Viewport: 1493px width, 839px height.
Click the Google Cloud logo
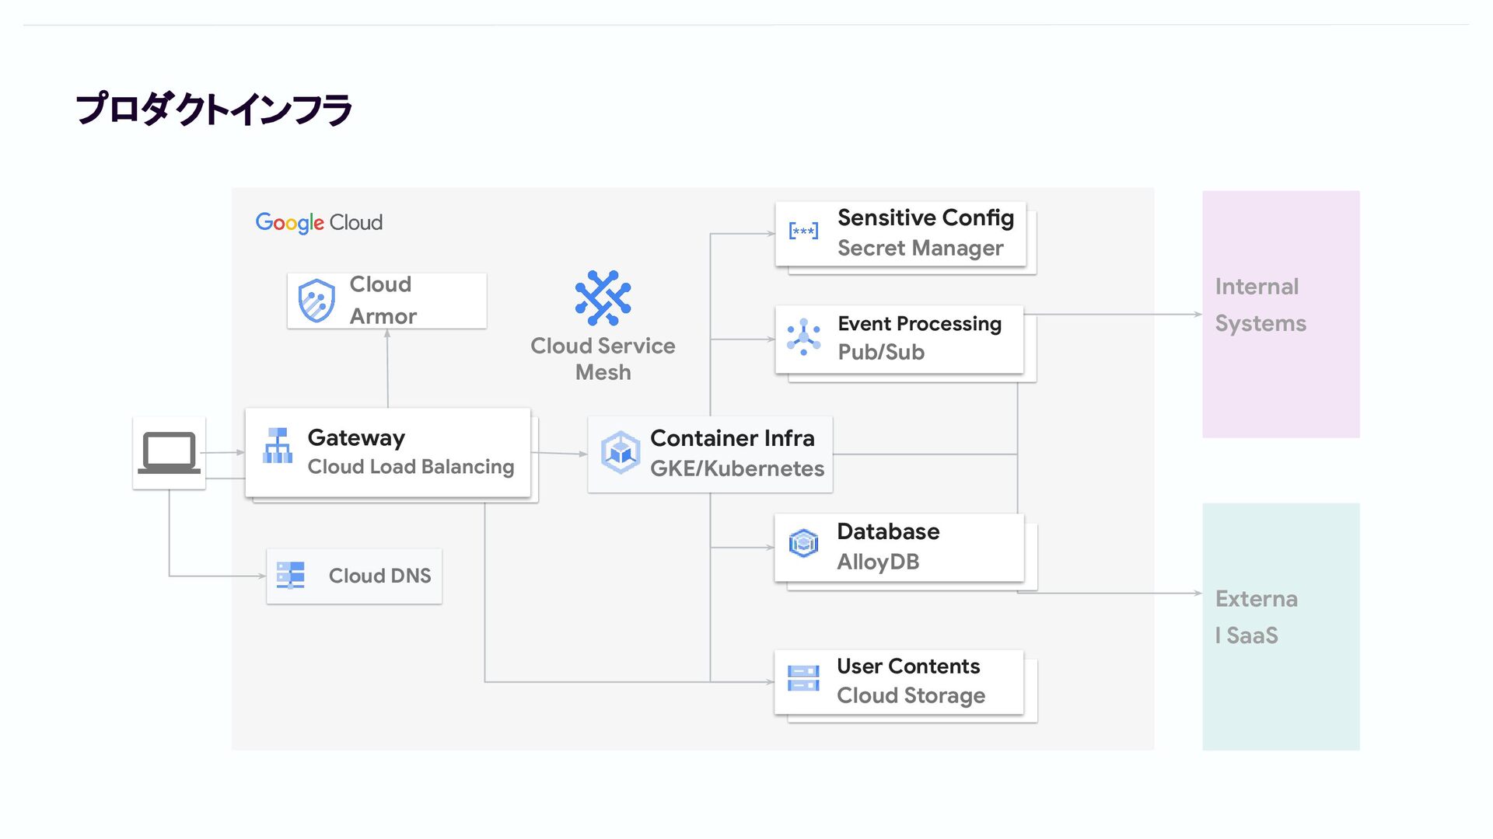[x=319, y=223]
